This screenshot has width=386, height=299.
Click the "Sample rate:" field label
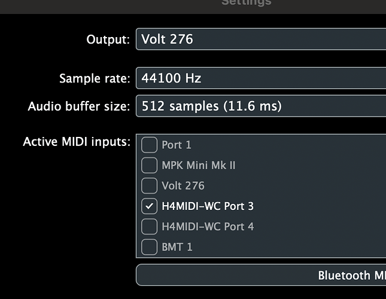tap(94, 78)
